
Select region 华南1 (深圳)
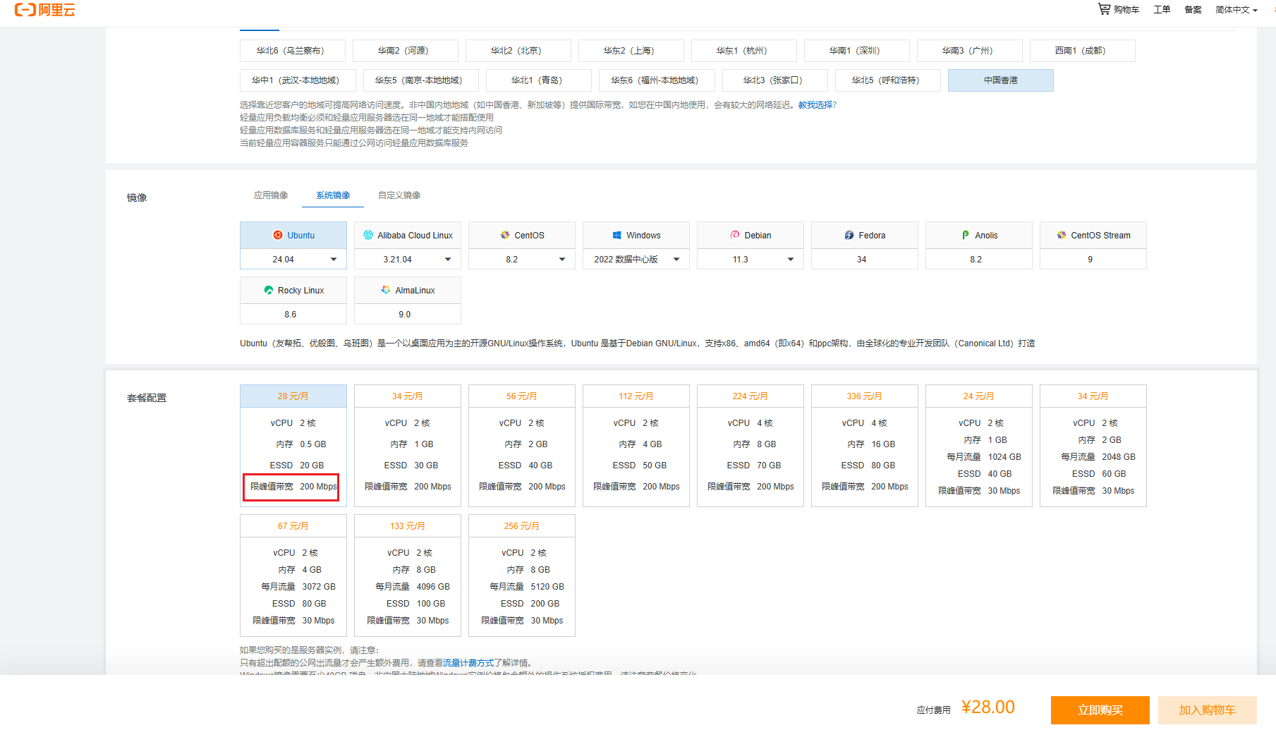click(x=857, y=51)
